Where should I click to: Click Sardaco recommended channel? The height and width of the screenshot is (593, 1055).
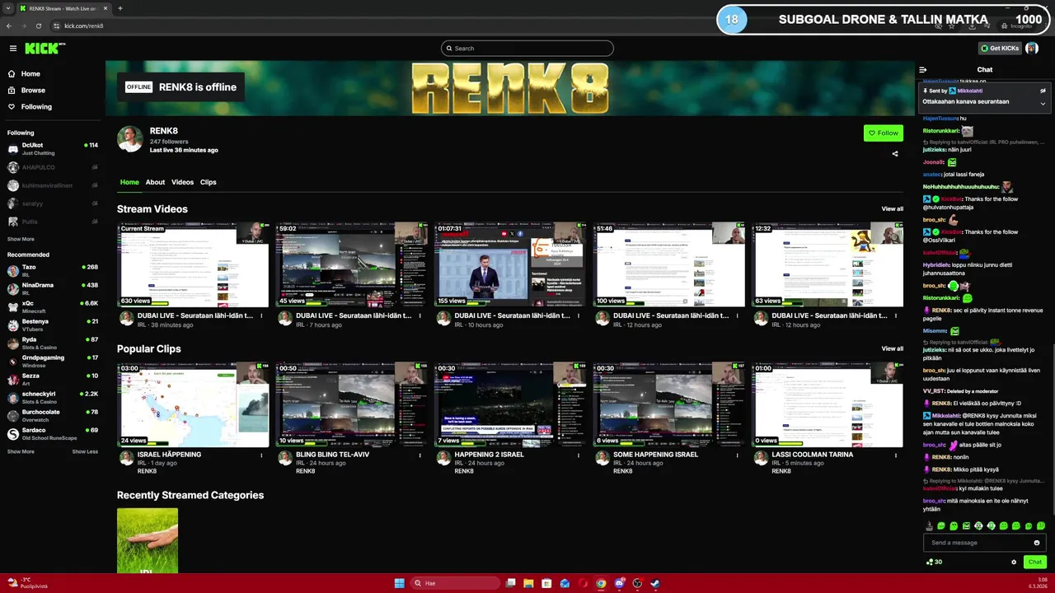(x=53, y=434)
